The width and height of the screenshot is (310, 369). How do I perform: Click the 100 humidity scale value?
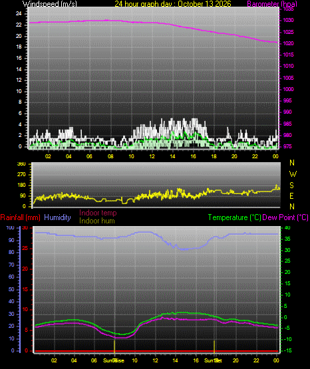[11, 227]
